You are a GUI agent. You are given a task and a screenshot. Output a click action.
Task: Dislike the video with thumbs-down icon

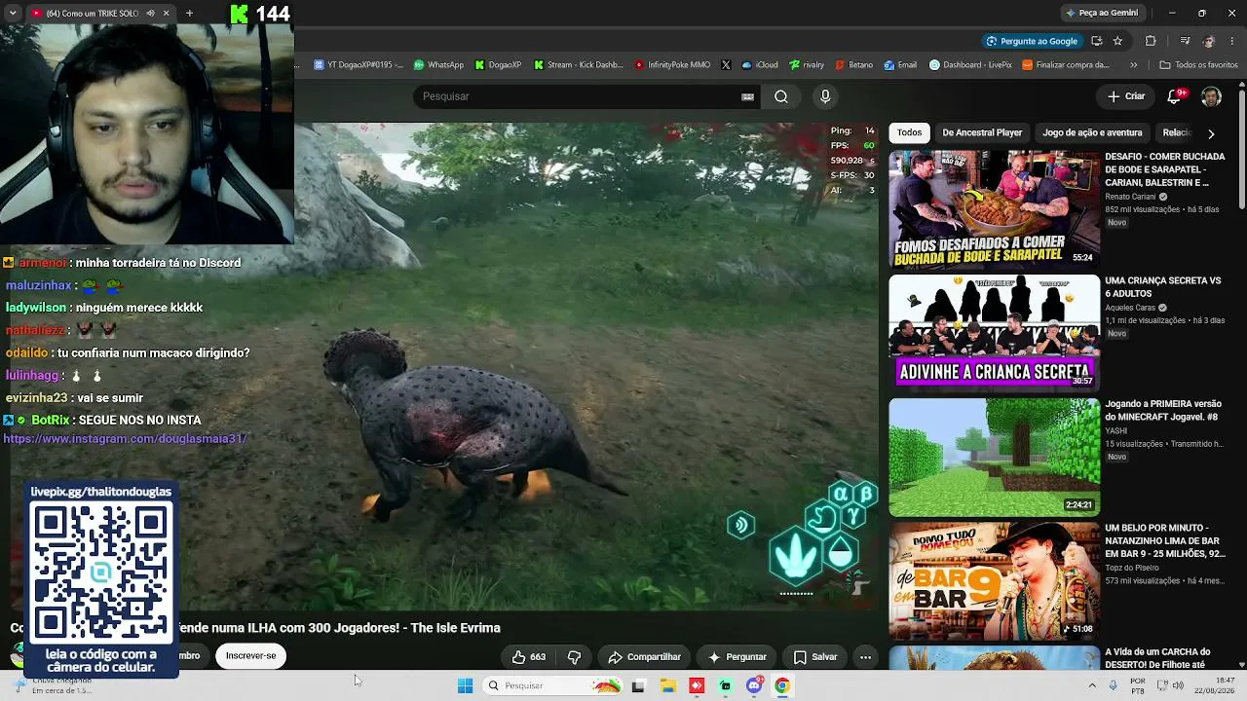pos(574,657)
